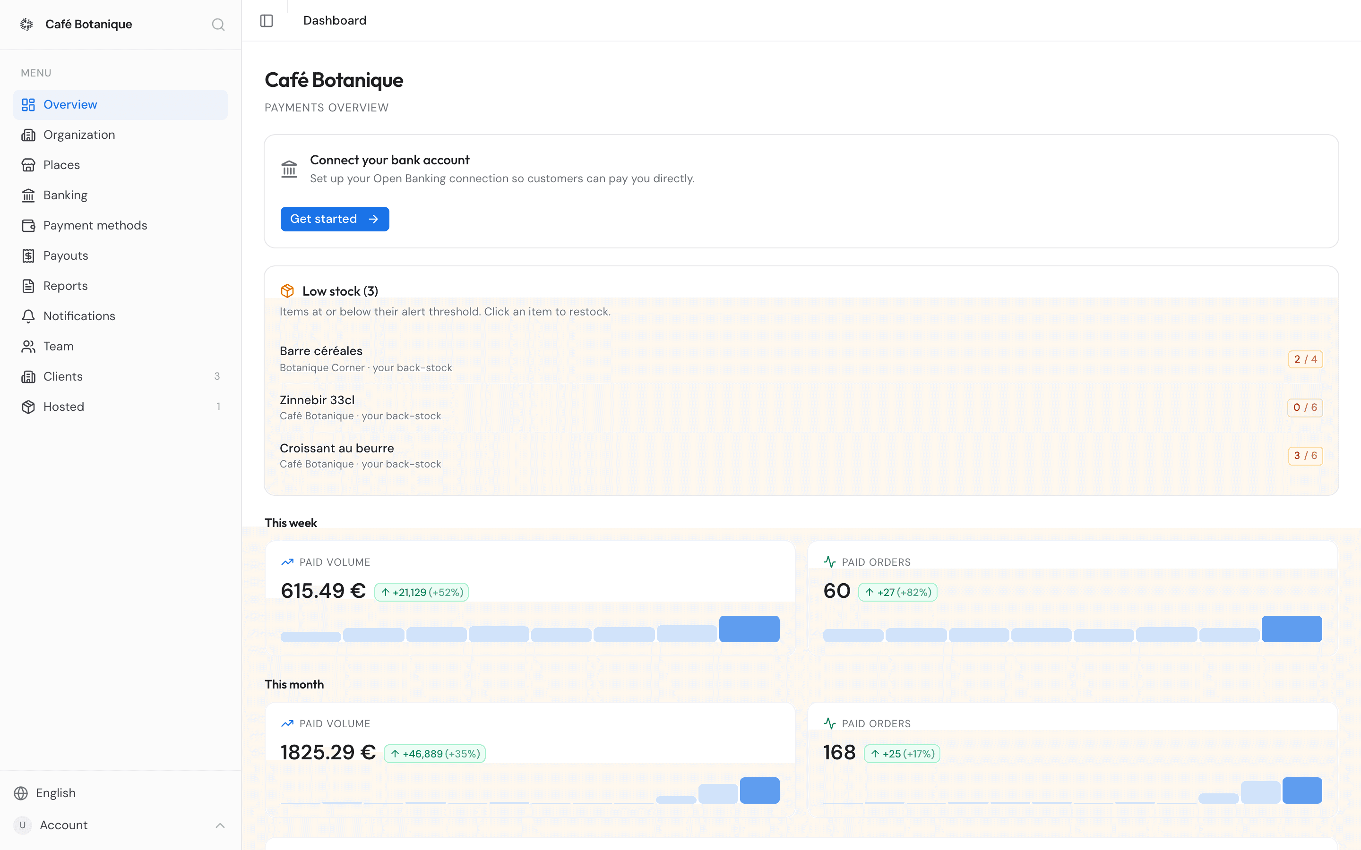
Task: Open the English language selector
Action: tap(121, 793)
